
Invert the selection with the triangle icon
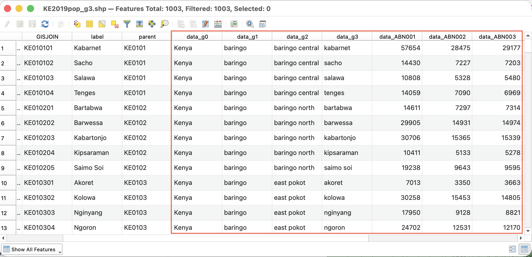pyautogui.click(x=102, y=24)
